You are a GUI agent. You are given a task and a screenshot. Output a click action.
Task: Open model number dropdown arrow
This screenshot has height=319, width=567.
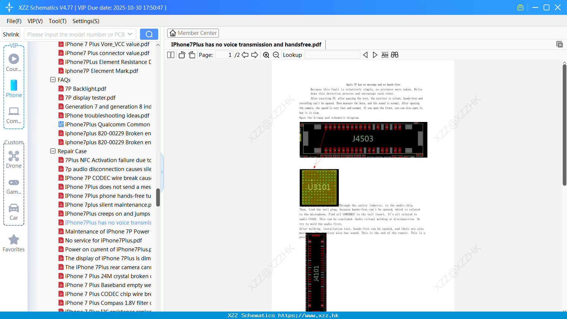click(x=130, y=34)
